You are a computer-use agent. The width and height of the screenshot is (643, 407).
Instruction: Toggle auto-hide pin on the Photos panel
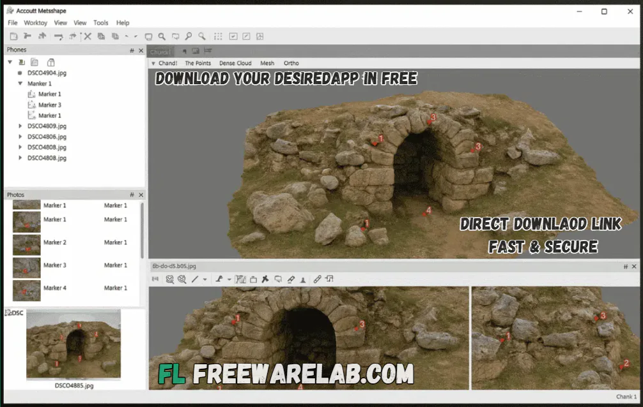(x=131, y=195)
